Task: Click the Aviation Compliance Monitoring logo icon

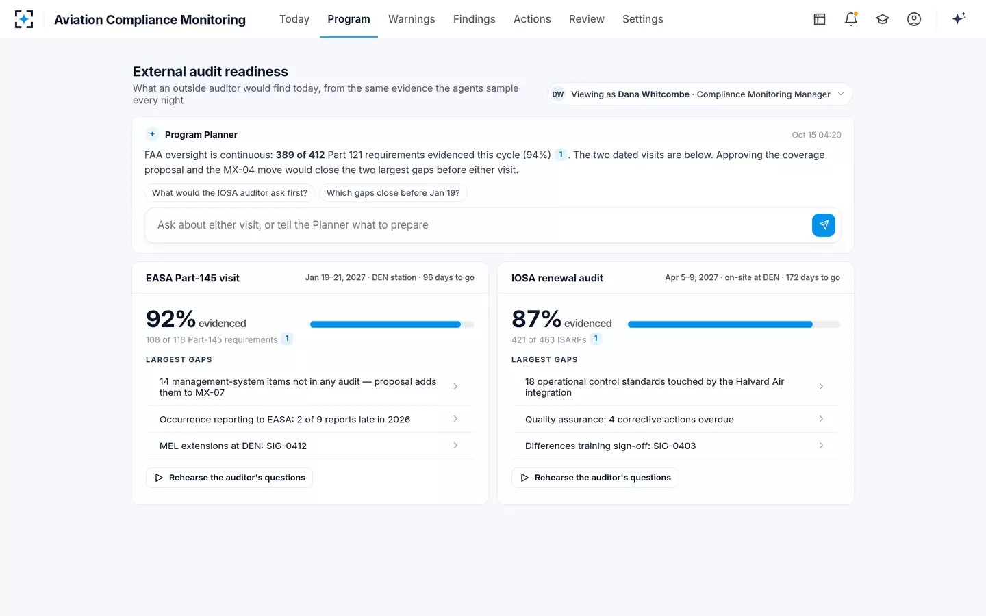Action: pos(24,19)
